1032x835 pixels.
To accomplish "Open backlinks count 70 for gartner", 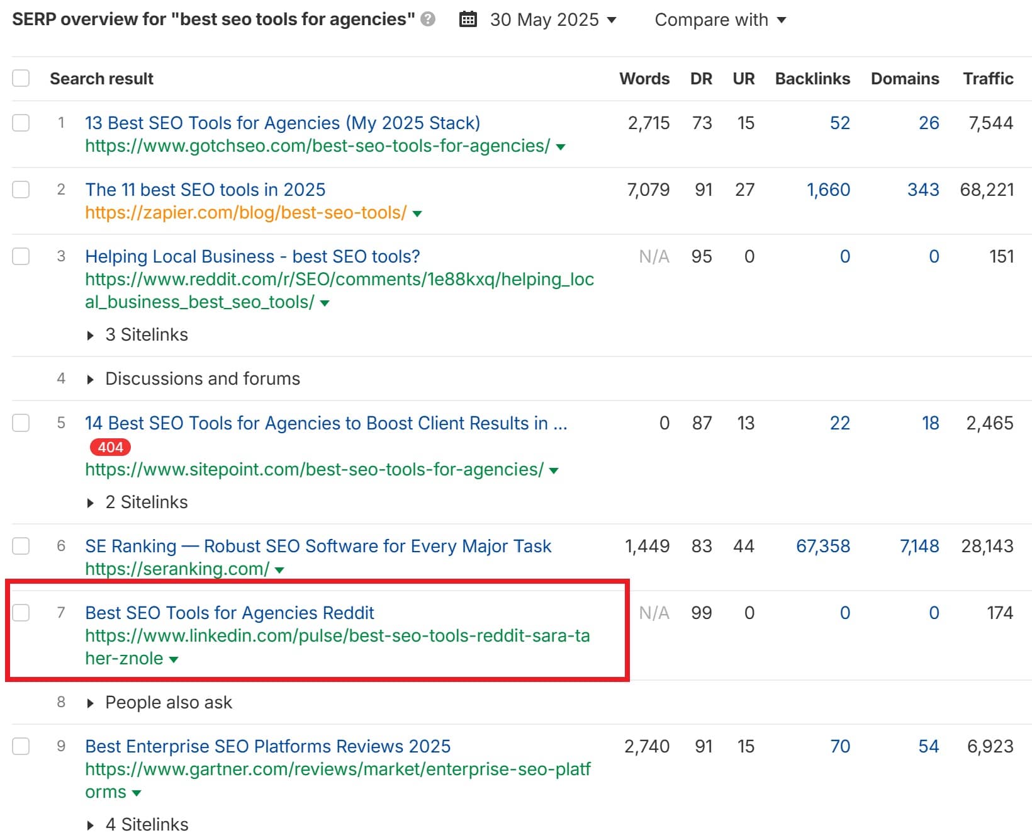I will pos(840,746).
